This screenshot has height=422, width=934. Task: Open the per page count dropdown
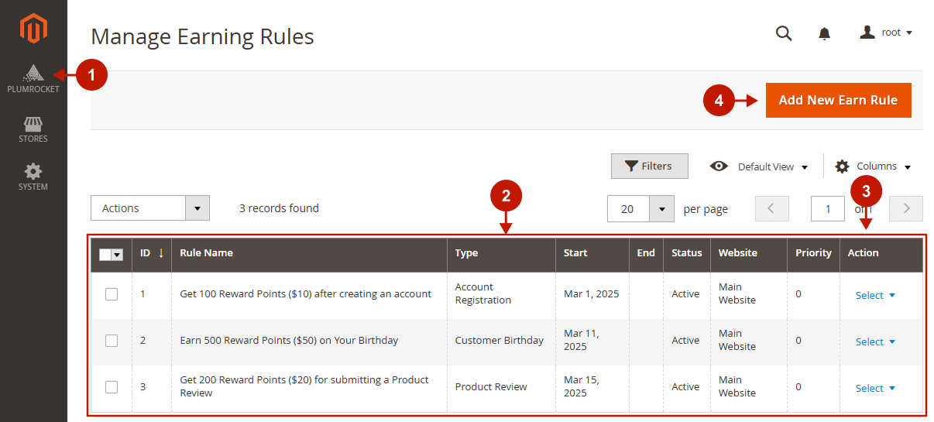coord(661,209)
